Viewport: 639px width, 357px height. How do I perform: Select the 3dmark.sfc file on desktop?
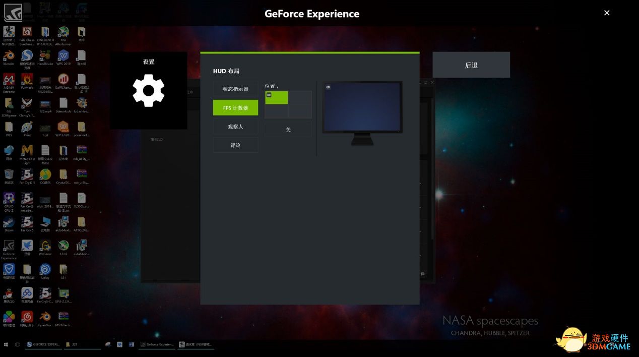coord(63,106)
